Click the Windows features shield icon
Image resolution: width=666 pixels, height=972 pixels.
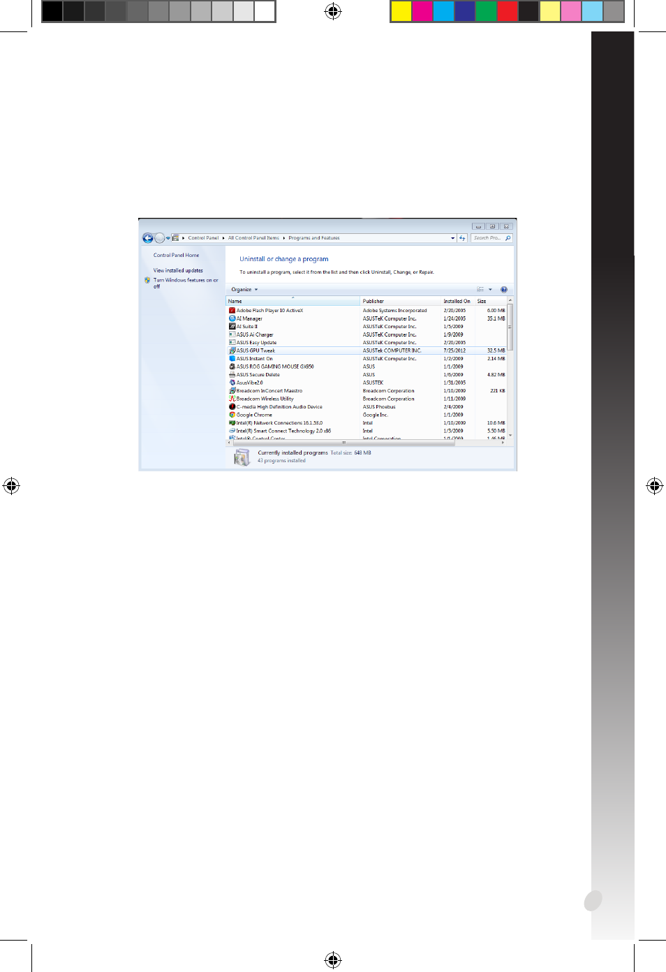pos(147,281)
